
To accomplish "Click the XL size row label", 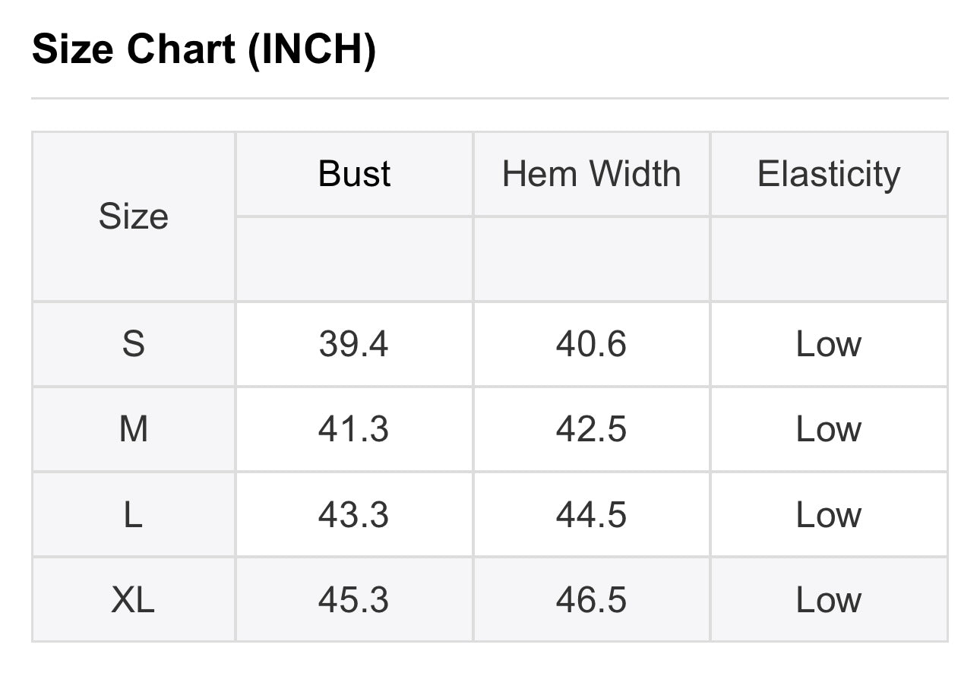I will click(x=133, y=600).
